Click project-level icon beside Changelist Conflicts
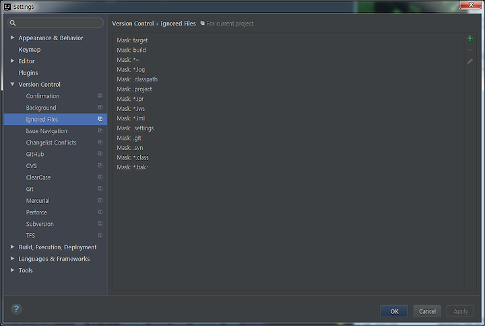The image size is (485, 326). [x=100, y=142]
